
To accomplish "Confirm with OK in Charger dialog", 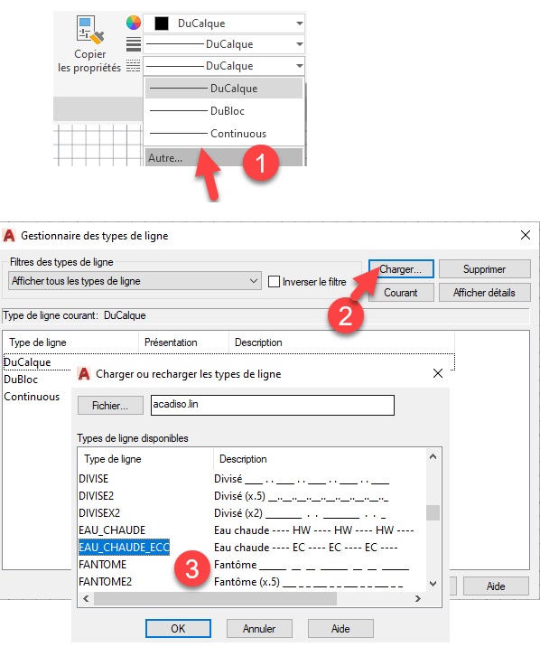I will click(x=178, y=628).
